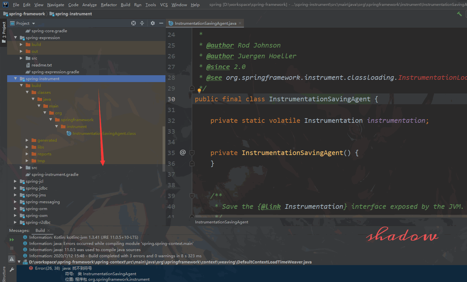
Task: Select the Build tab in Messages
Action: (40, 230)
